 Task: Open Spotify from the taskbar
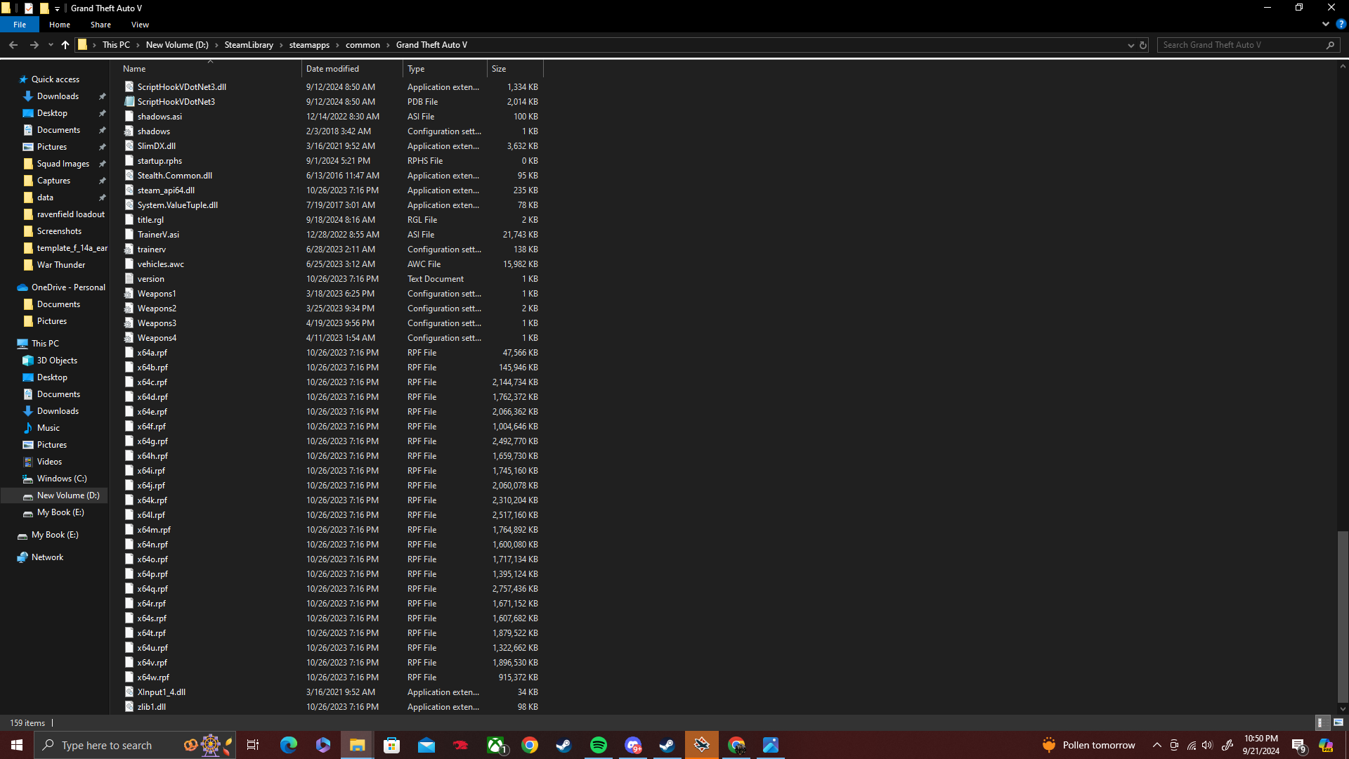(599, 745)
